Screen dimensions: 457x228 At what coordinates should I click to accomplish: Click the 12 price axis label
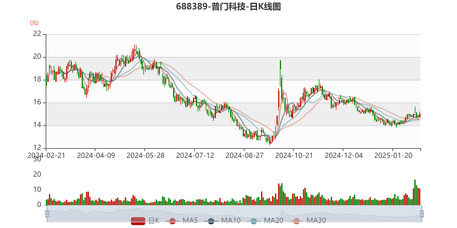tap(37, 148)
